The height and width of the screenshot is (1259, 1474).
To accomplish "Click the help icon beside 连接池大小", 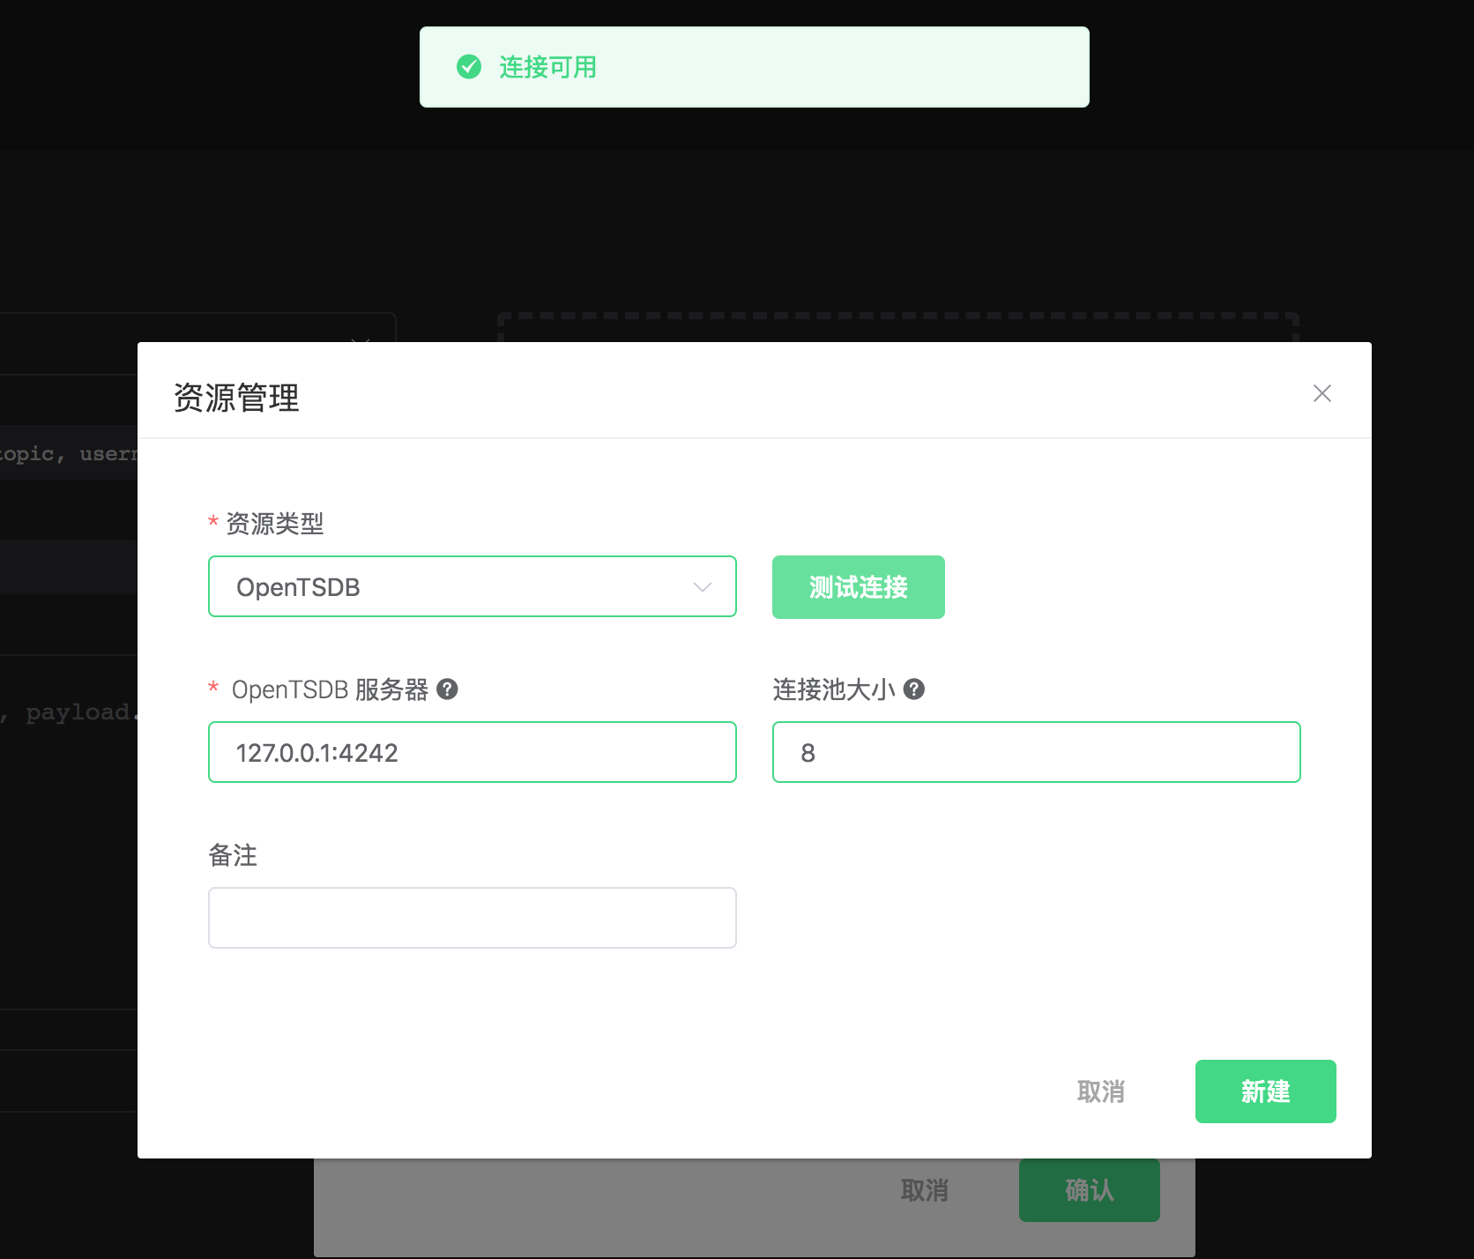I will 914,689.
